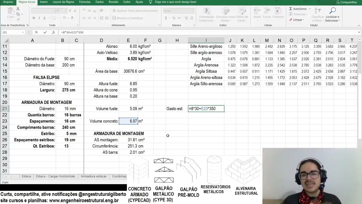Open the font size dropdown

click(x=66, y=11)
